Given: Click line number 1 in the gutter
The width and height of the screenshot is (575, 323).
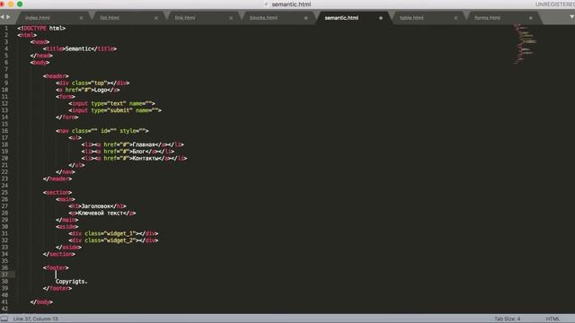Looking at the screenshot, I should (x=6, y=28).
